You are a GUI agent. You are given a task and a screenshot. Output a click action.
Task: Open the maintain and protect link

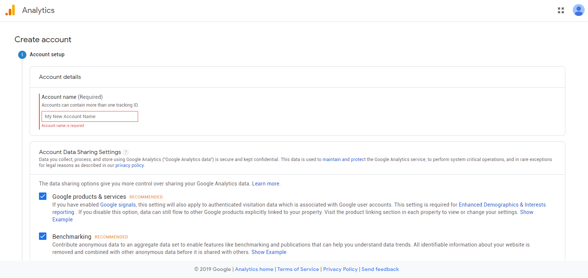tap(344, 160)
